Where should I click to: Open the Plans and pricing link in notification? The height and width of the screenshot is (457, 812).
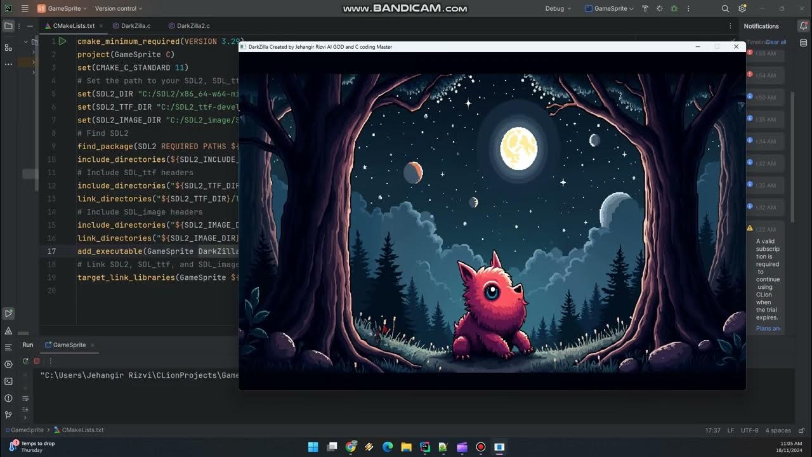pyautogui.click(x=768, y=328)
